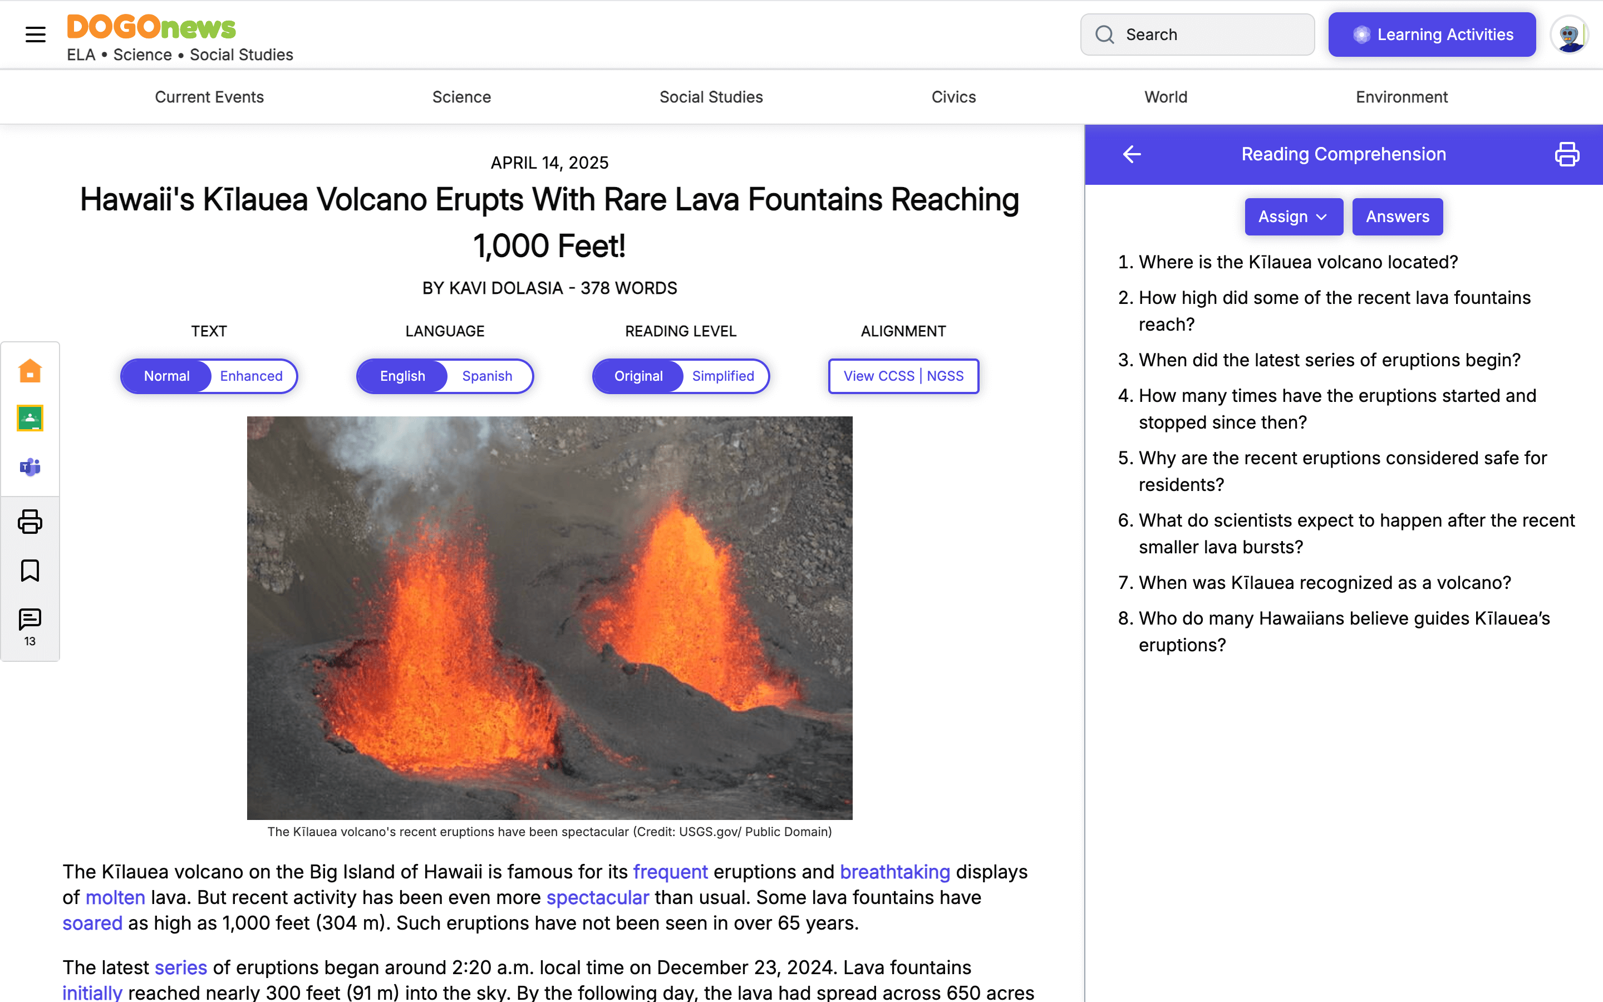
Task: Click the View CCSS | NGSS button
Action: click(x=903, y=376)
